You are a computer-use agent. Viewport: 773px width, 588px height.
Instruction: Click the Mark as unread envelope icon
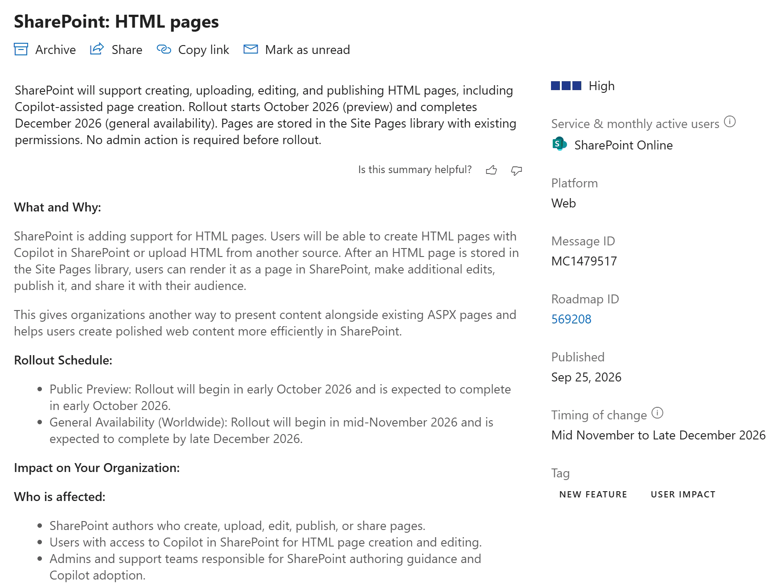coord(251,49)
